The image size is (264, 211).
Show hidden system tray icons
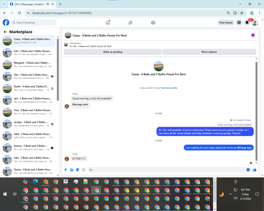[231, 194]
